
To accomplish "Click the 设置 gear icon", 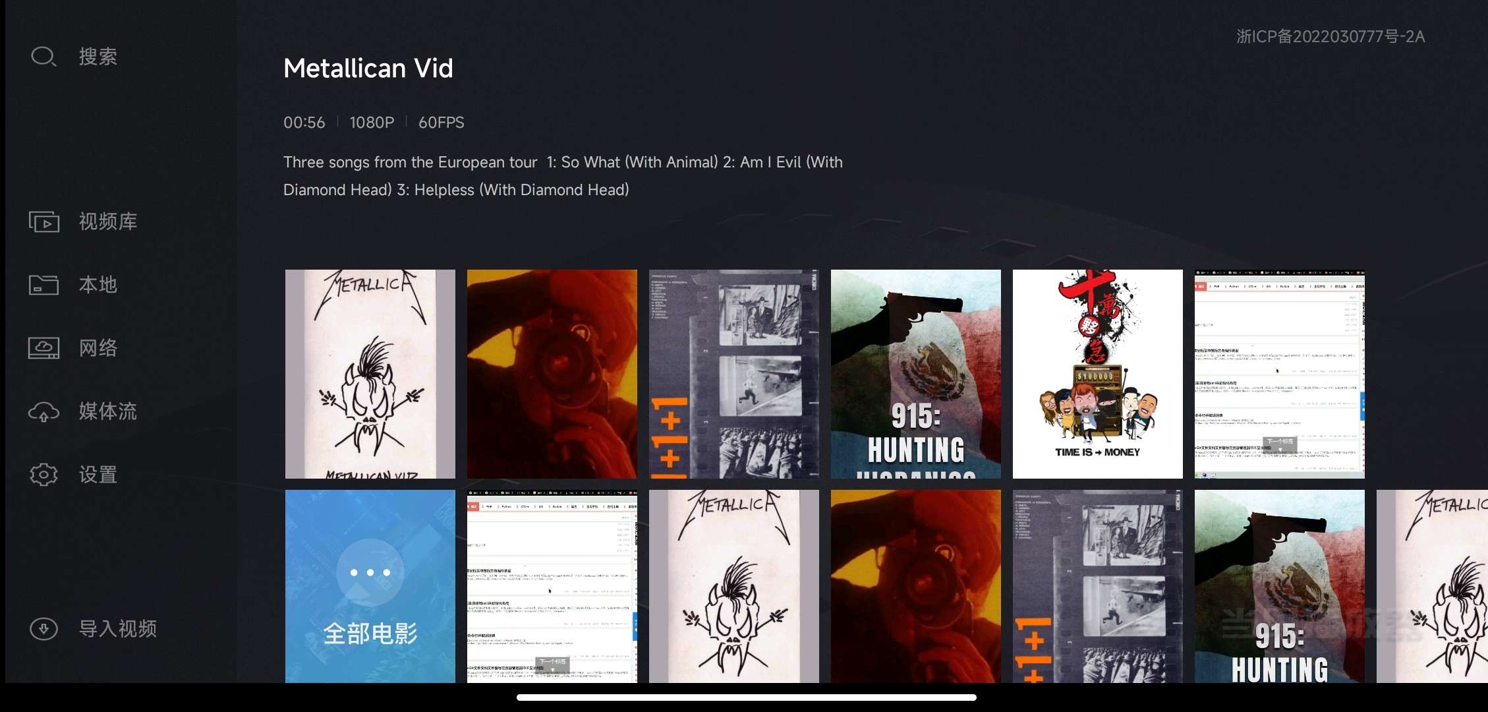I will (43, 475).
